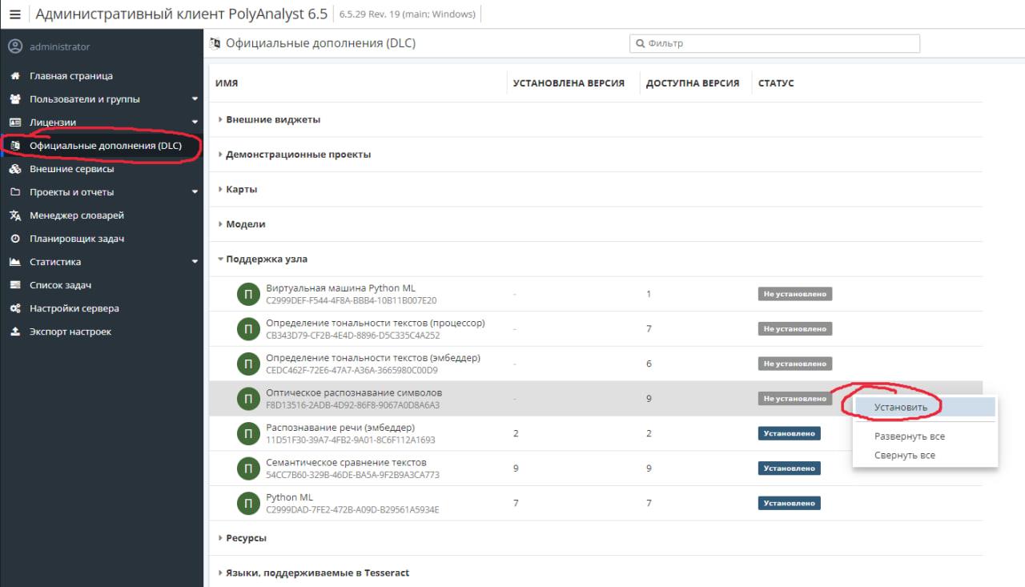This screenshot has width=1025, height=587.
Task: Sort by ДОСТУПНА ВЕРСИЯ column header
Action: [693, 83]
